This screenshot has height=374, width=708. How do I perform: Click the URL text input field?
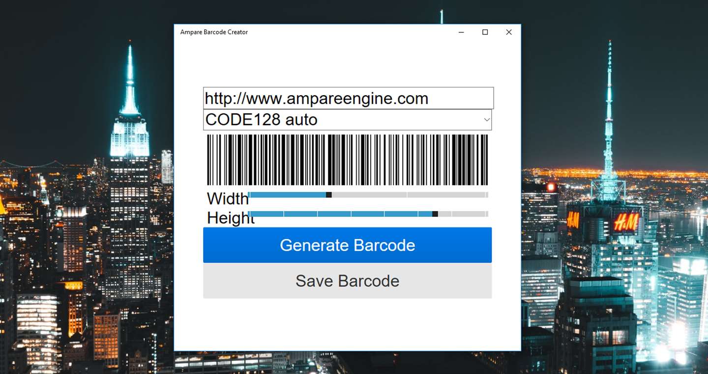point(348,98)
